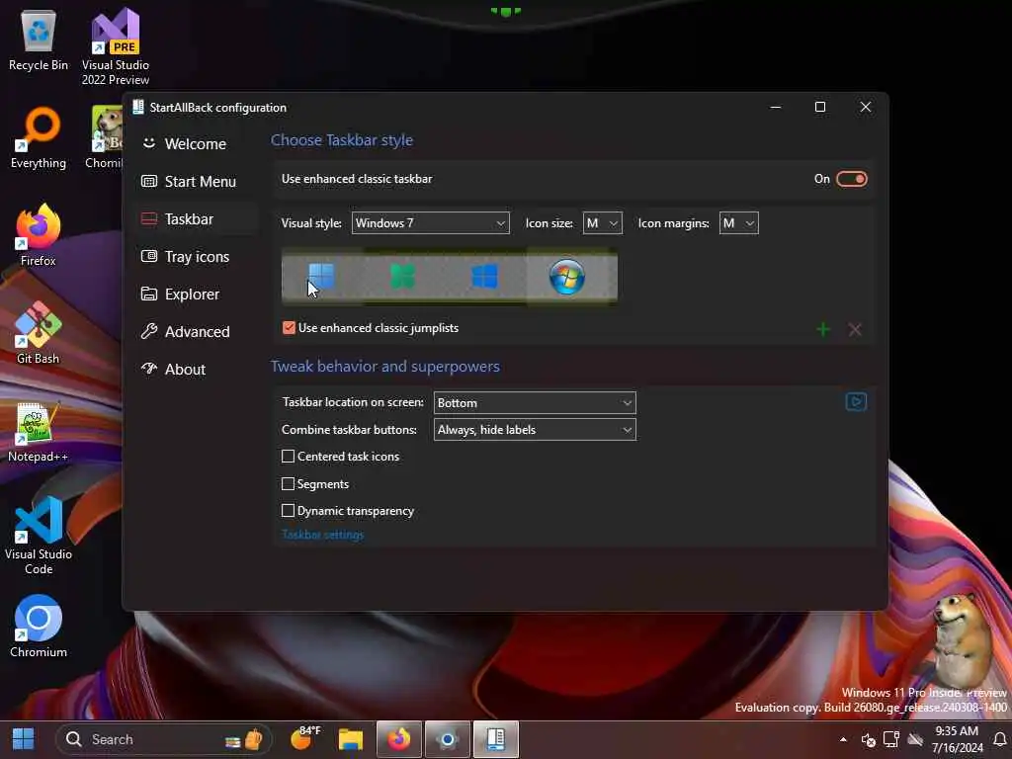Screen dimensions: 1012x759
Task: Click the video preview icon near Tweak behavior
Action: tap(856, 402)
